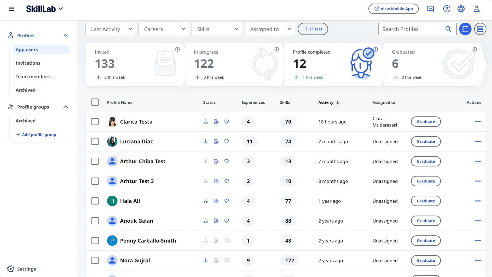The image size is (492, 277).
Task: Go to Invitations in sidebar
Action: coord(28,63)
